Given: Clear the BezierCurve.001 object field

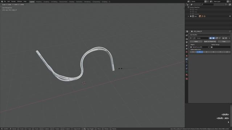Looking at the screenshot, I should pyautogui.click(x=208, y=47).
